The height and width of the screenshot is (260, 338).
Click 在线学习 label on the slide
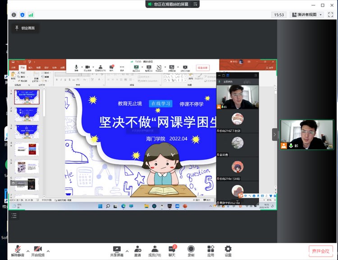pyautogui.click(x=160, y=104)
